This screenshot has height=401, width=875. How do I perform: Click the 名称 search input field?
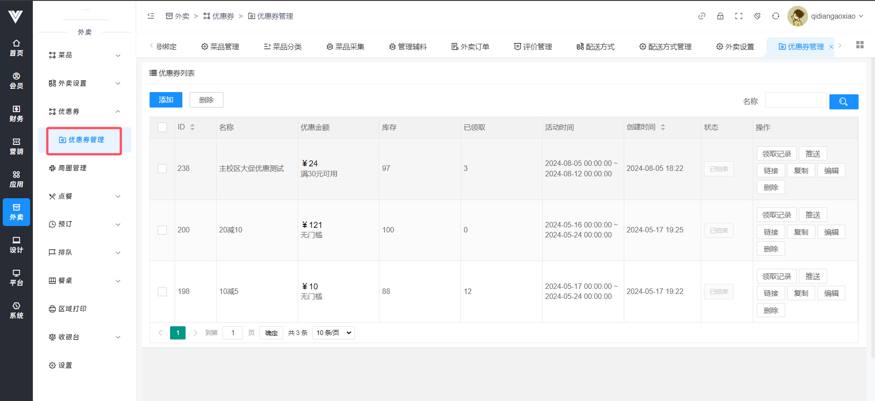click(795, 100)
